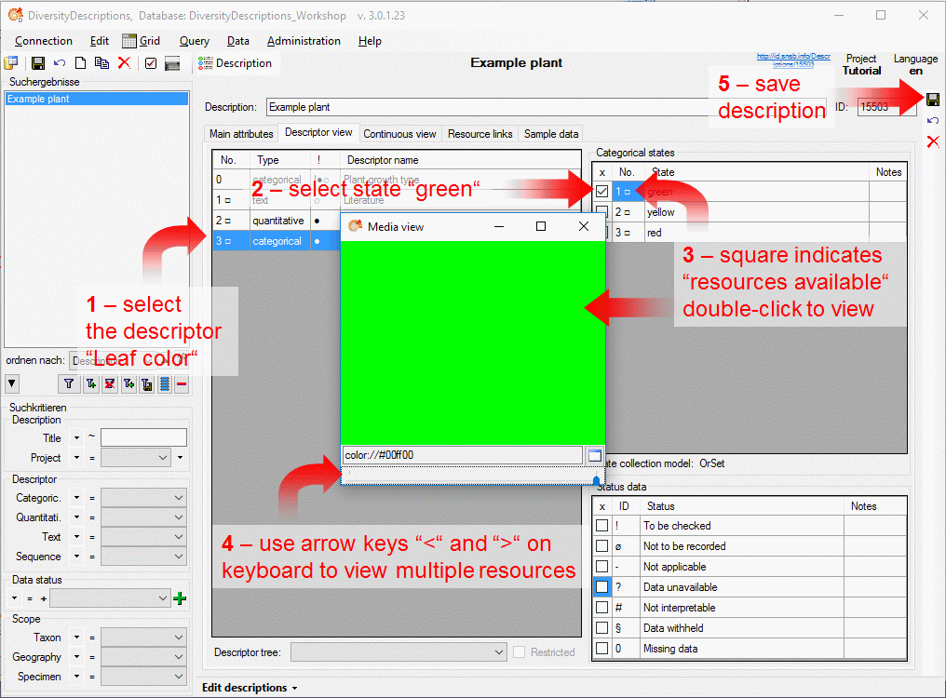Switch to the Main attributes tab
Screen dimensions: 946x698
241,134
